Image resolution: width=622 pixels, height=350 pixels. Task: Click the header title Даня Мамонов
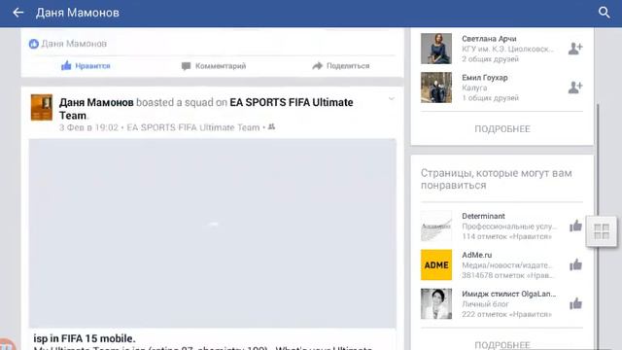[x=78, y=13]
